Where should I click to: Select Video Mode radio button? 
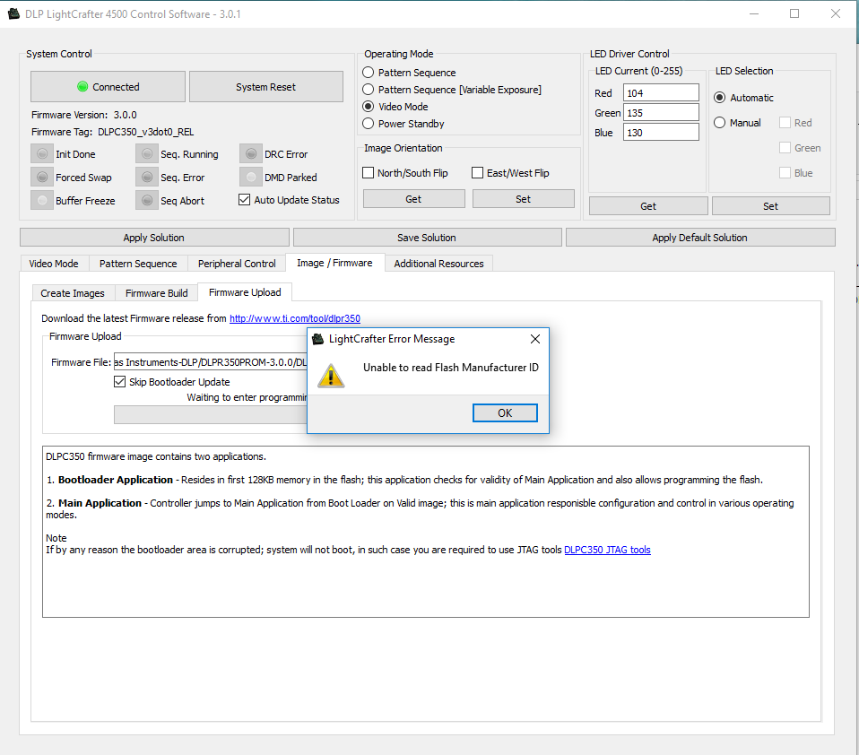[369, 107]
